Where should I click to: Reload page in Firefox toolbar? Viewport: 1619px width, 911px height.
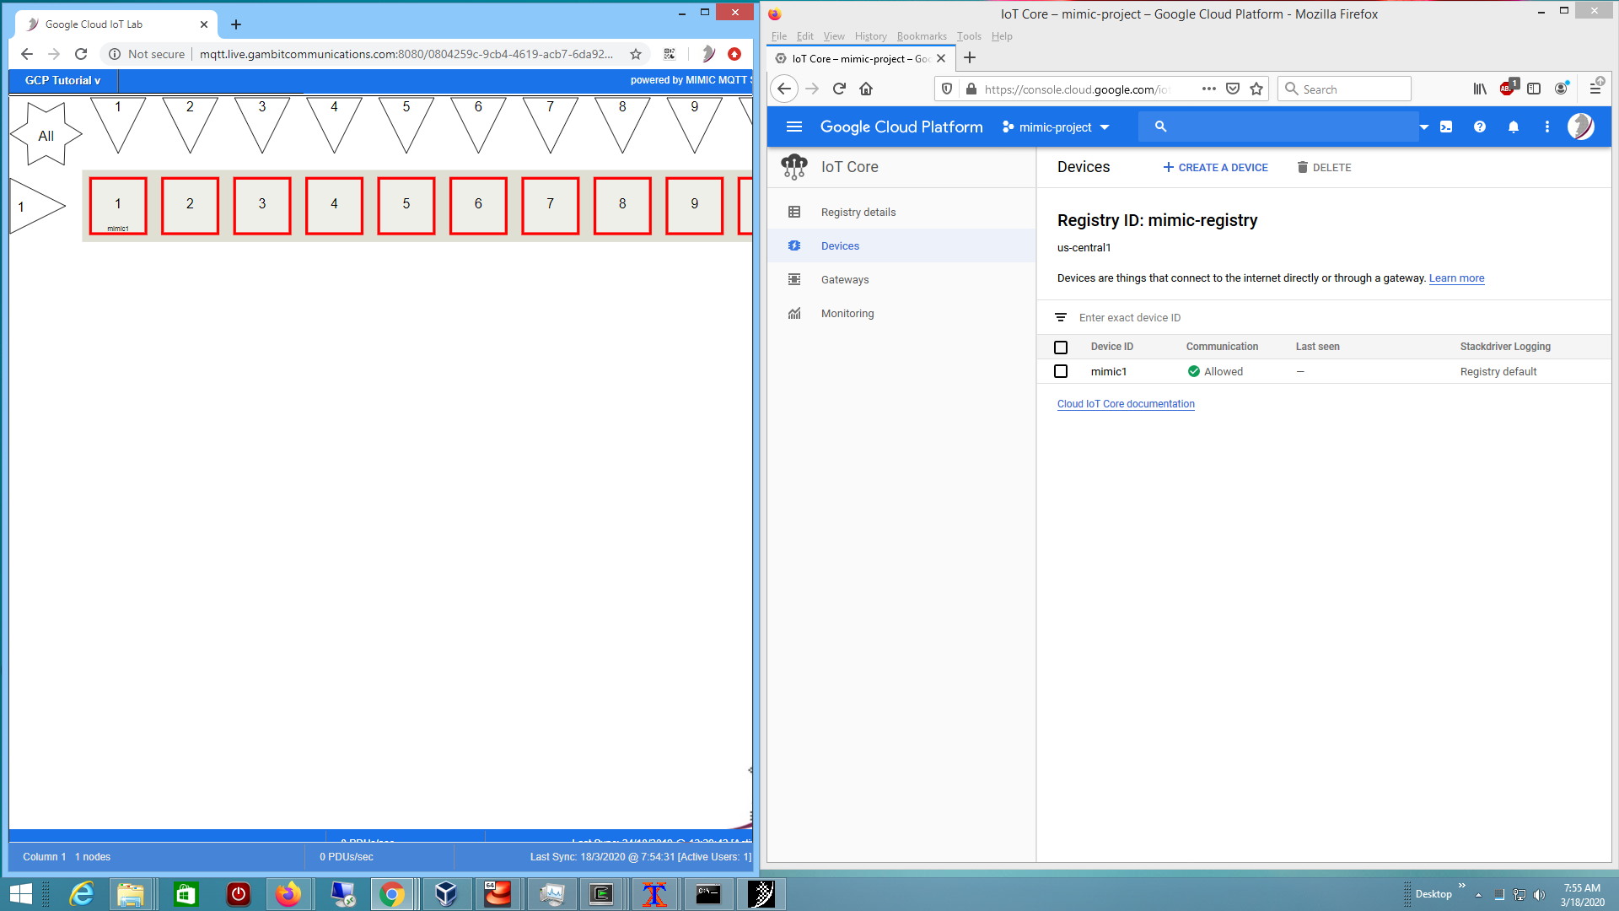pyautogui.click(x=839, y=89)
